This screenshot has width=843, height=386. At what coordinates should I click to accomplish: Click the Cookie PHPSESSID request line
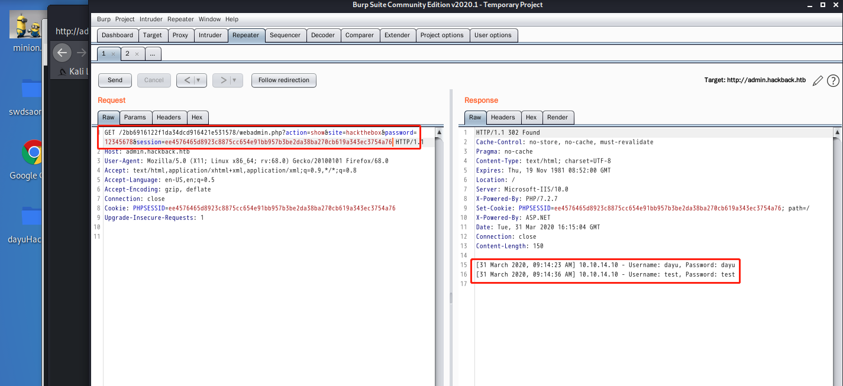pyautogui.click(x=250, y=208)
